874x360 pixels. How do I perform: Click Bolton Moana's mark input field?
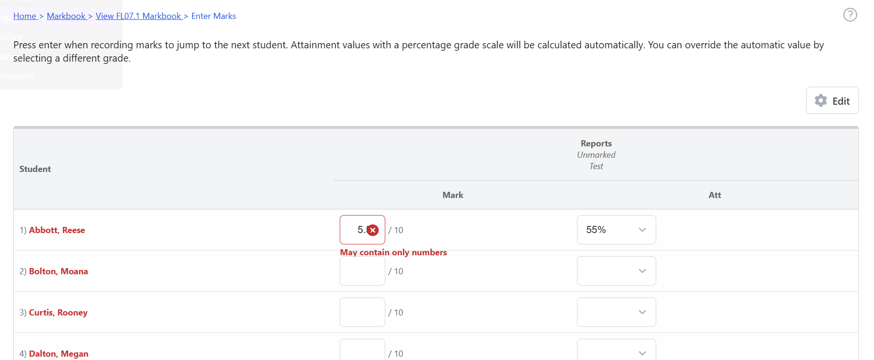click(x=362, y=272)
